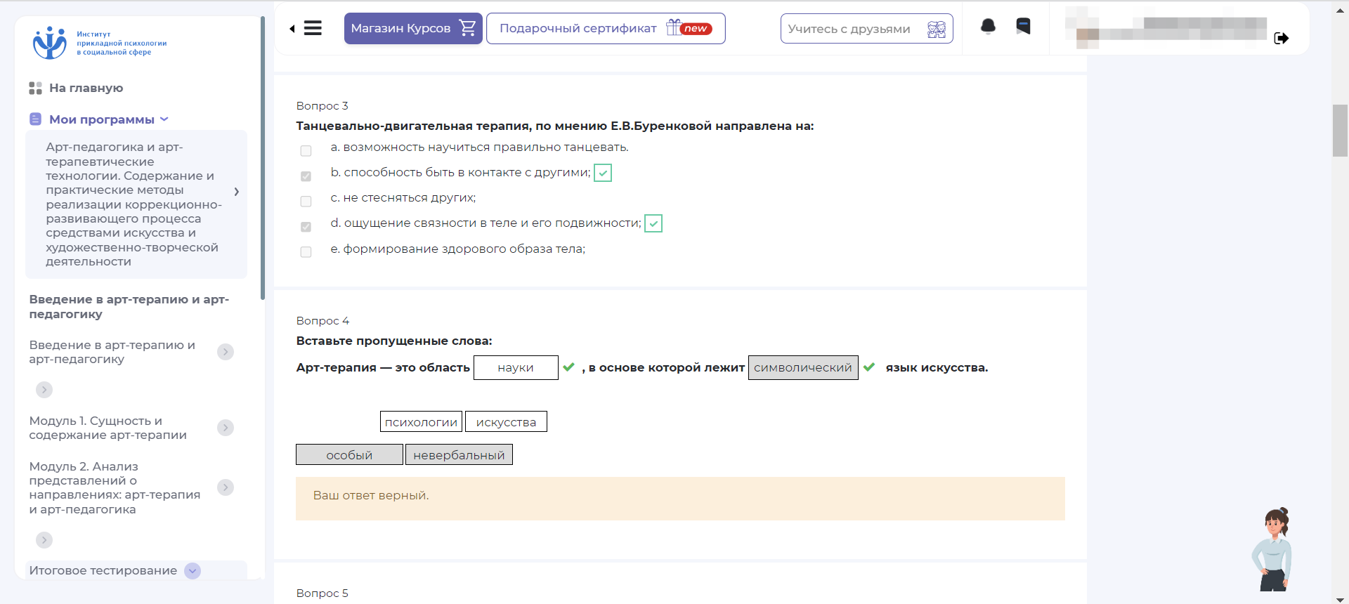The height and width of the screenshot is (604, 1349).
Task: Check option c. не стесняться других
Action: point(306,202)
